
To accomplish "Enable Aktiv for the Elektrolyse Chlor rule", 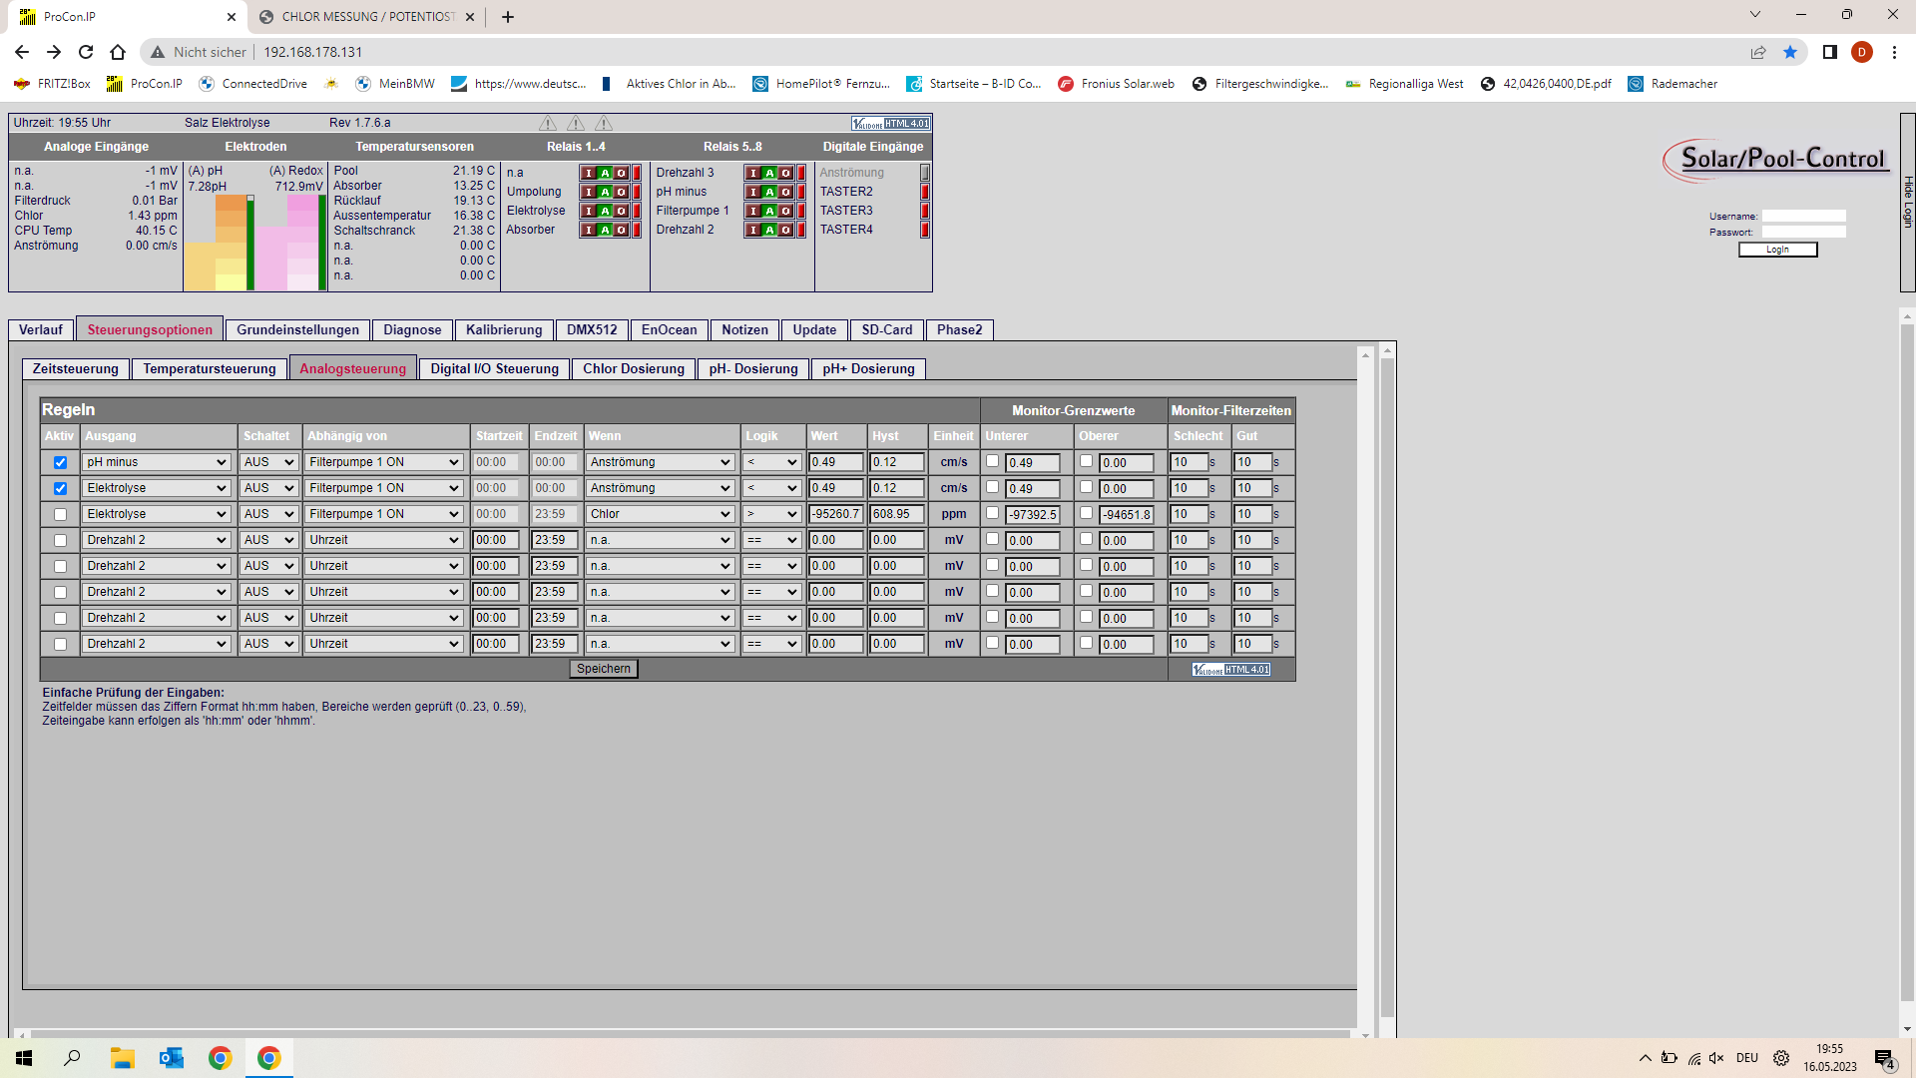I will pos(60,514).
